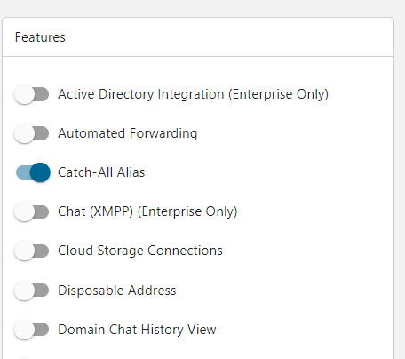
Task: Turn on the Automated Forwarding switch
Action: (32, 133)
